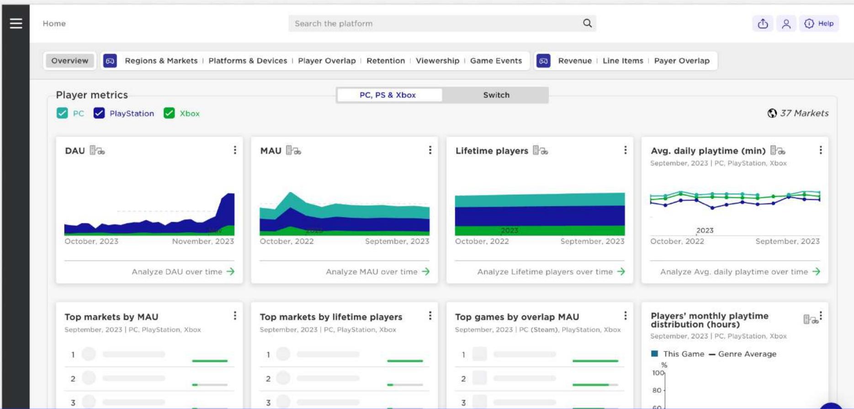Click rank 2 bar in Top games by overlap MAU
Screen dimensions: 854x409
click(595, 385)
